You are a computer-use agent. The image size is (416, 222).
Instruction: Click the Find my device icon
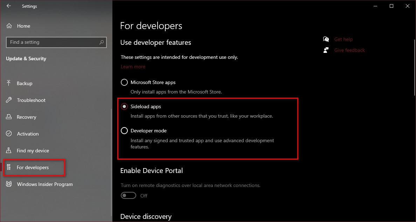click(9, 151)
